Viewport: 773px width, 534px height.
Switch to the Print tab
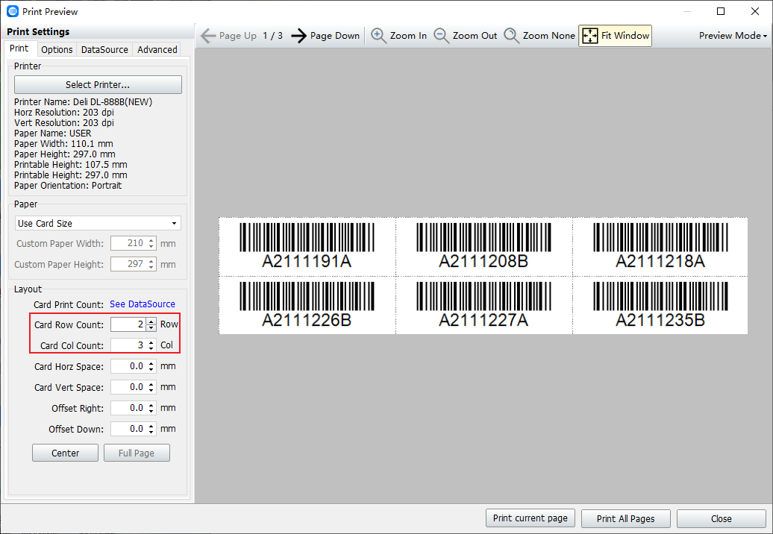tap(19, 48)
